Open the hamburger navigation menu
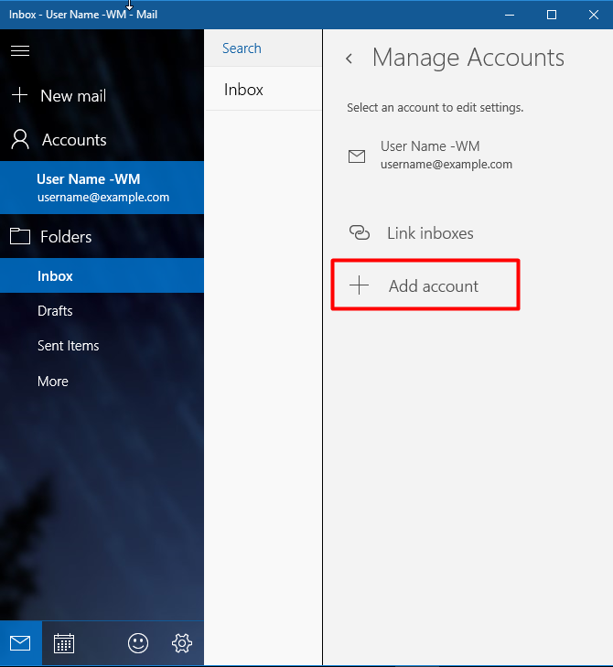The height and width of the screenshot is (667, 613). pyautogui.click(x=20, y=51)
